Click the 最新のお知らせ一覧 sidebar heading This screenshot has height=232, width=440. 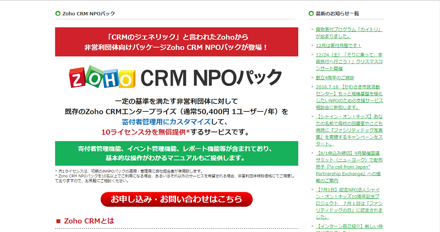click(337, 13)
